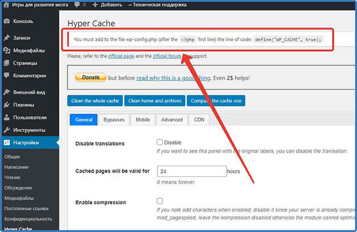Viewport: 357px width, 232px height.
Task: Click the home icon in admin bar
Action: (x=6, y=5)
